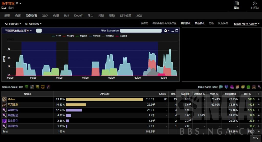
Task: Open the 图表 grid view icon
Action: click(236, 4)
